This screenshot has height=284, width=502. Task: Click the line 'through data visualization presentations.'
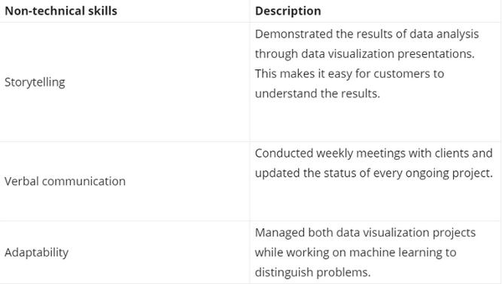click(365, 53)
